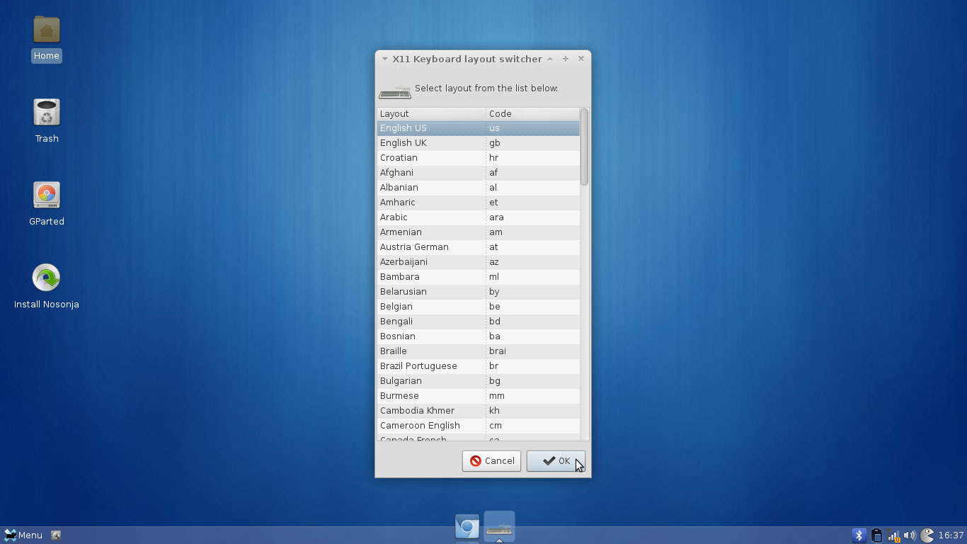Open the window menu arrow in title bar

[385, 59]
